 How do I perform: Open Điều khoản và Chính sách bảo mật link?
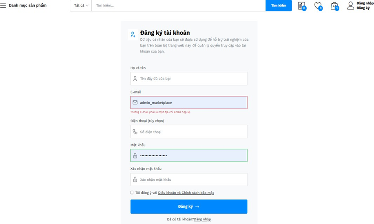coord(186,193)
